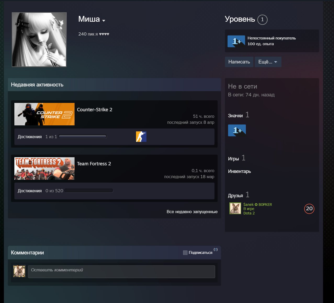Expand the Ещё... dropdown menu
Image resolution: width=334 pixels, height=303 pixels.
click(x=268, y=62)
